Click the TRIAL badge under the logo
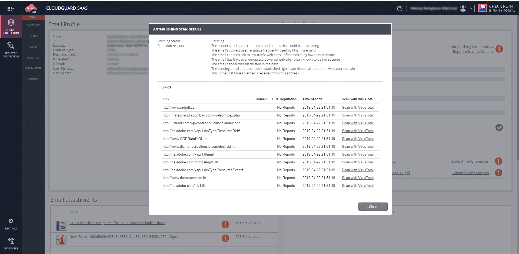The height and width of the screenshot is (254, 519). 33,17
